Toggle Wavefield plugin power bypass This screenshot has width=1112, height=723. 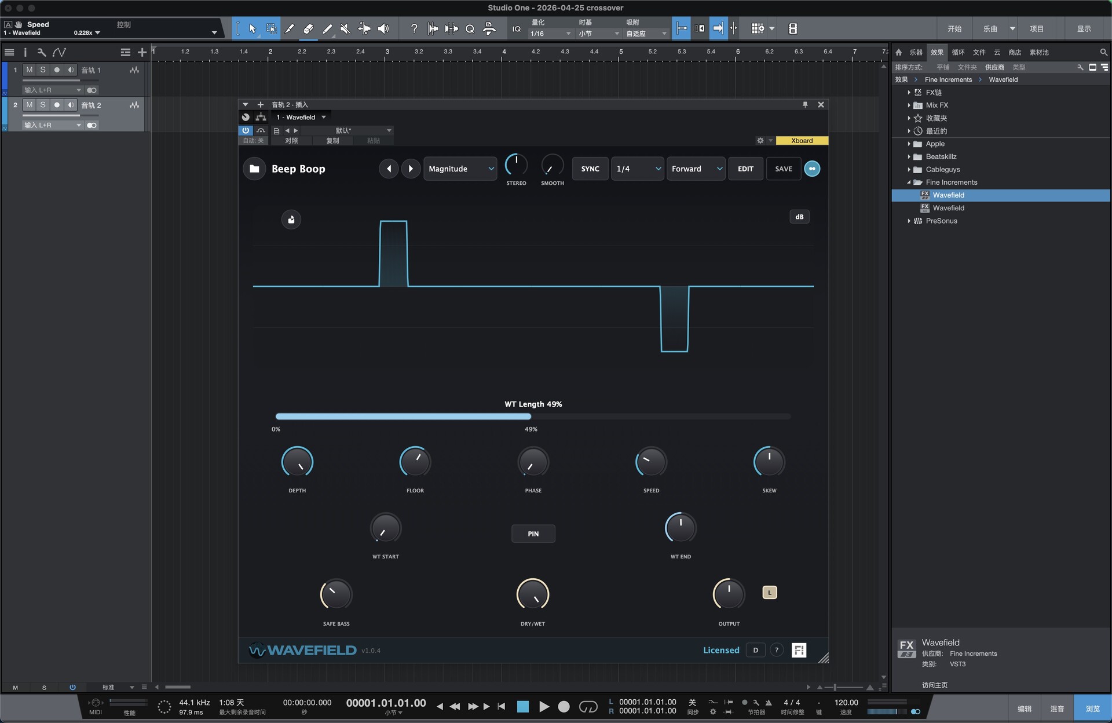(246, 130)
